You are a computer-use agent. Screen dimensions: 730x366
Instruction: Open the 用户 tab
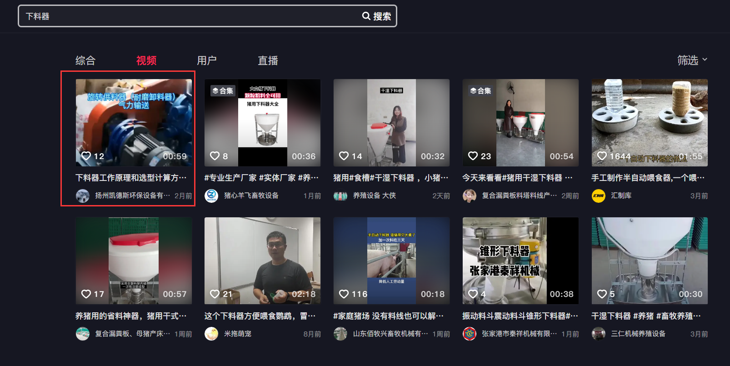[207, 60]
